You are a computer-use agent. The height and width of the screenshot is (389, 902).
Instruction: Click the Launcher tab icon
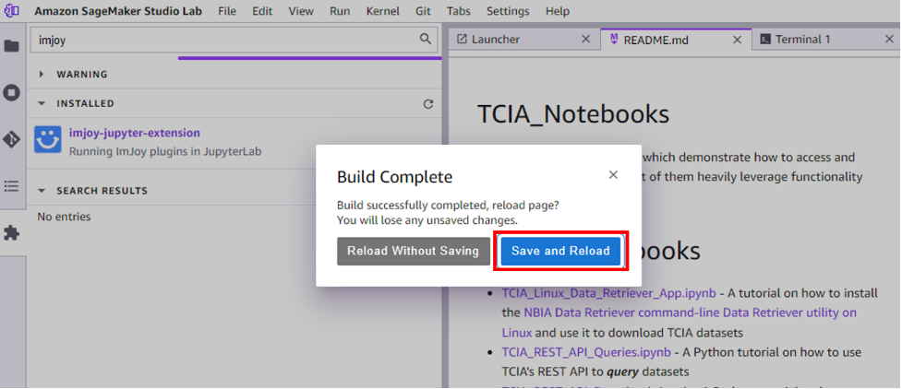tap(462, 39)
